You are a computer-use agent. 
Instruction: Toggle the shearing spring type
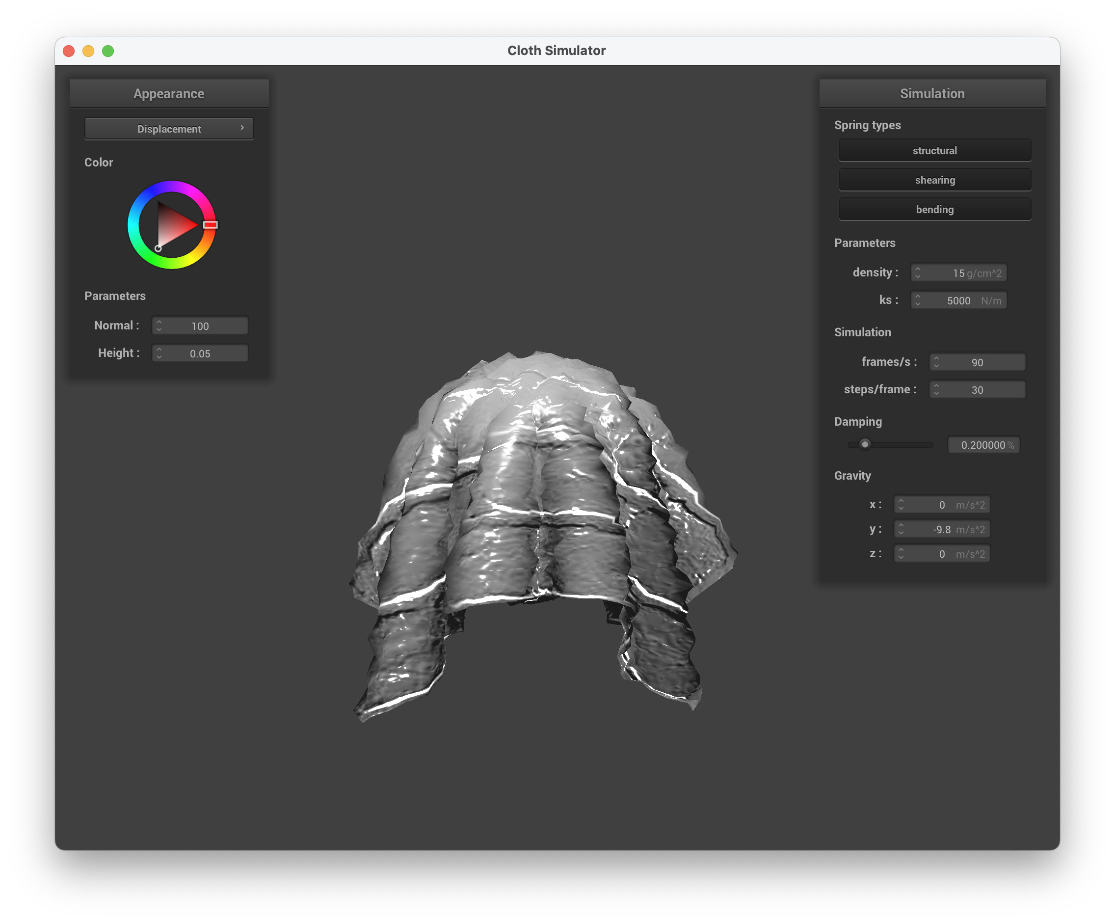(x=934, y=180)
